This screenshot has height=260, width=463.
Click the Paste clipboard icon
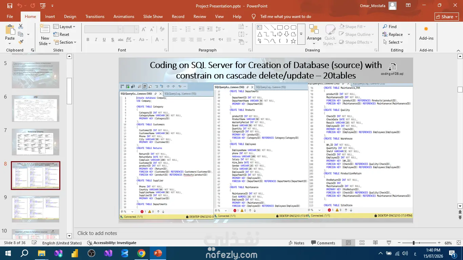(x=10, y=29)
